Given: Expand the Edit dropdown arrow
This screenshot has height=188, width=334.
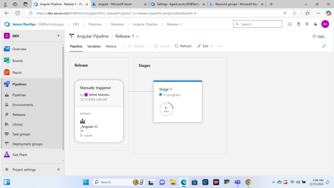Looking at the screenshot, I should pyautogui.click(x=212, y=46).
